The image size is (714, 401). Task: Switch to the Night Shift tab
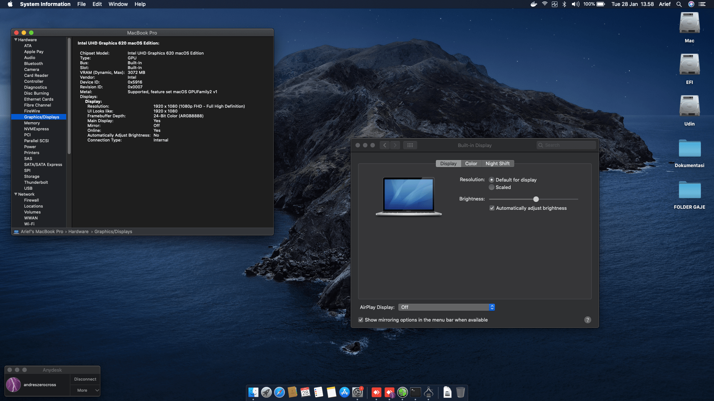[498, 163]
